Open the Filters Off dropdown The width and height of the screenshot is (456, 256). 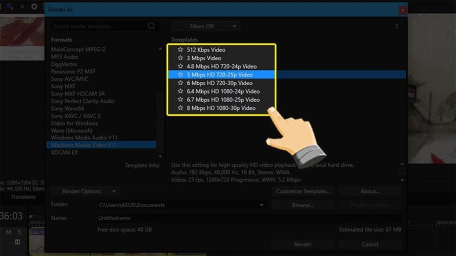click(x=205, y=26)
